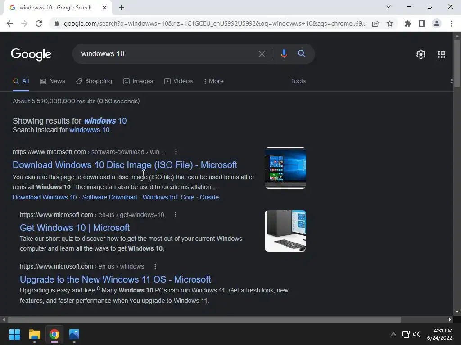Click the scroll-down arrow of page scrollbar

(457, 312)
